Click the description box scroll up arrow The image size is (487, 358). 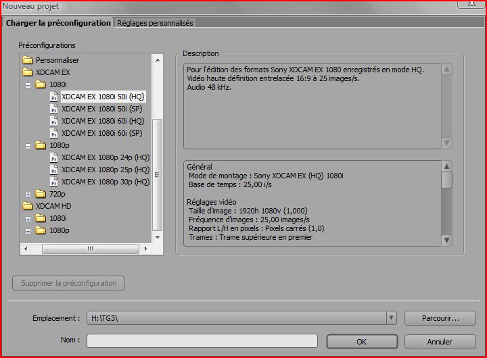446,69
